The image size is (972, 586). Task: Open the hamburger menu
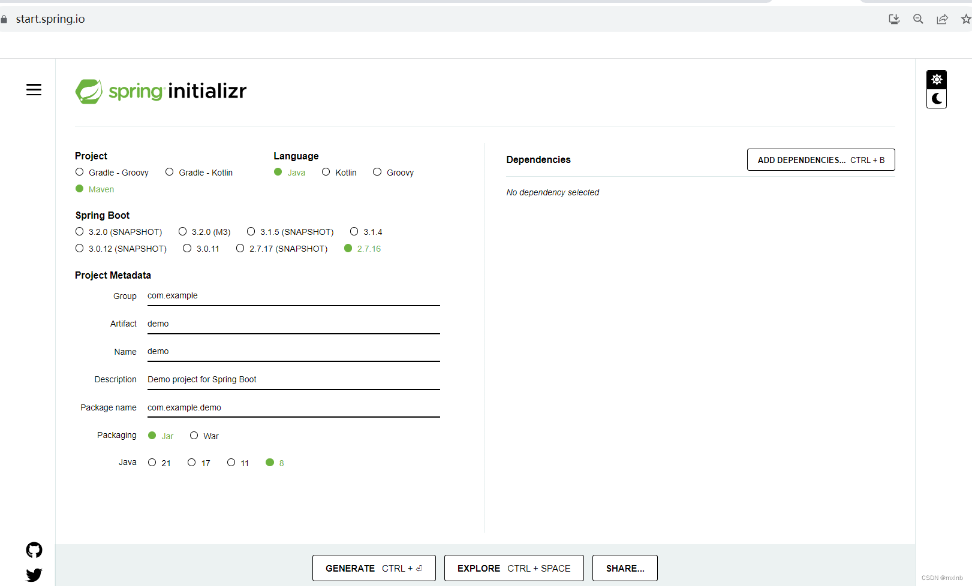pos(34,90)
